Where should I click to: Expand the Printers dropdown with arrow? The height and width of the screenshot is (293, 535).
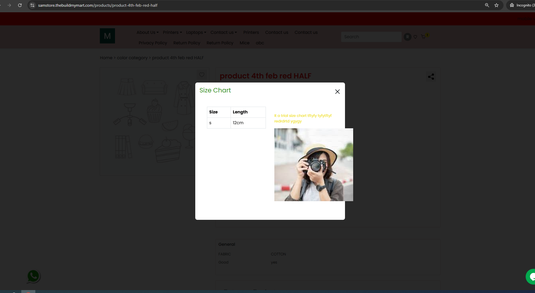point(172,32)
